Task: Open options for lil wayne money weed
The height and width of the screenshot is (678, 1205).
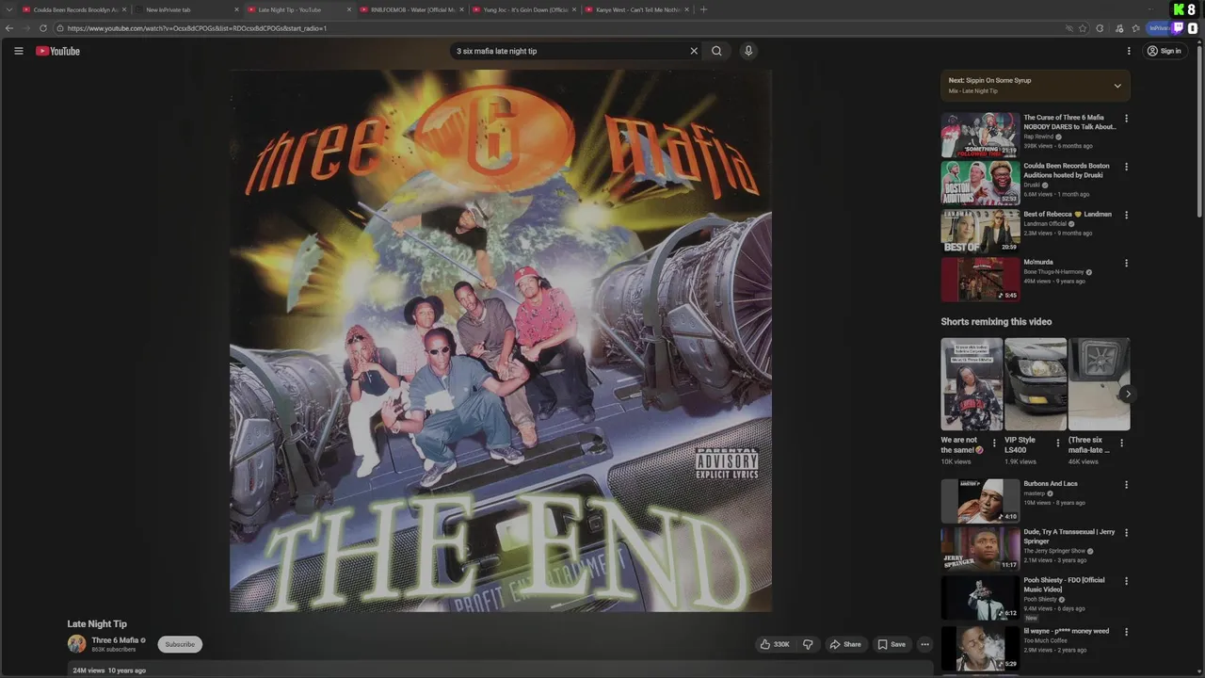Action: point(1126,632)
